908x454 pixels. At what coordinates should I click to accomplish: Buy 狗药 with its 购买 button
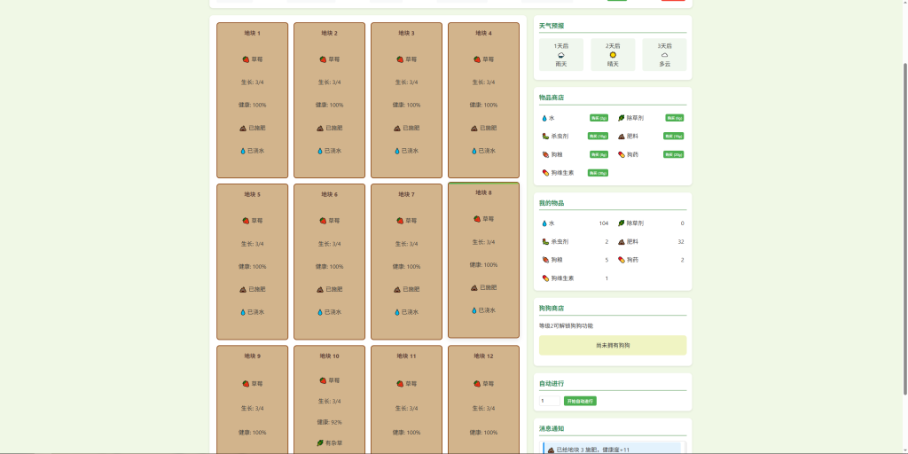click(x=674, y=154)
